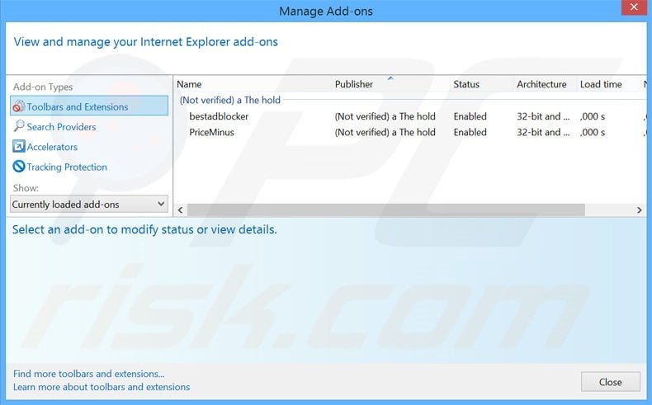The width and height of the screenshot is (652, 405).
Task: Select the Toolbars and Extensions icon
Action: coord(18,106)
